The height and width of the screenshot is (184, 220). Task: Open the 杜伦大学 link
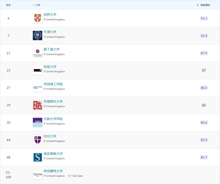click(x=50, y=136)
